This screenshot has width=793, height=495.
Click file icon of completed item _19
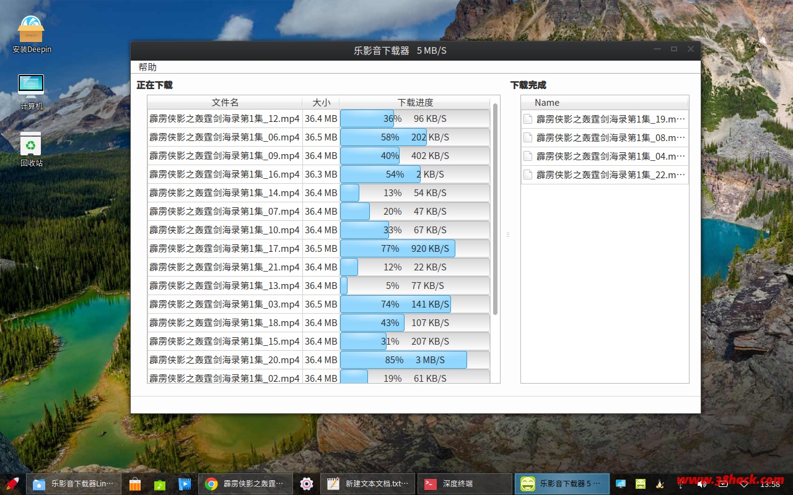pyautogui.click(x=528, y=119)
